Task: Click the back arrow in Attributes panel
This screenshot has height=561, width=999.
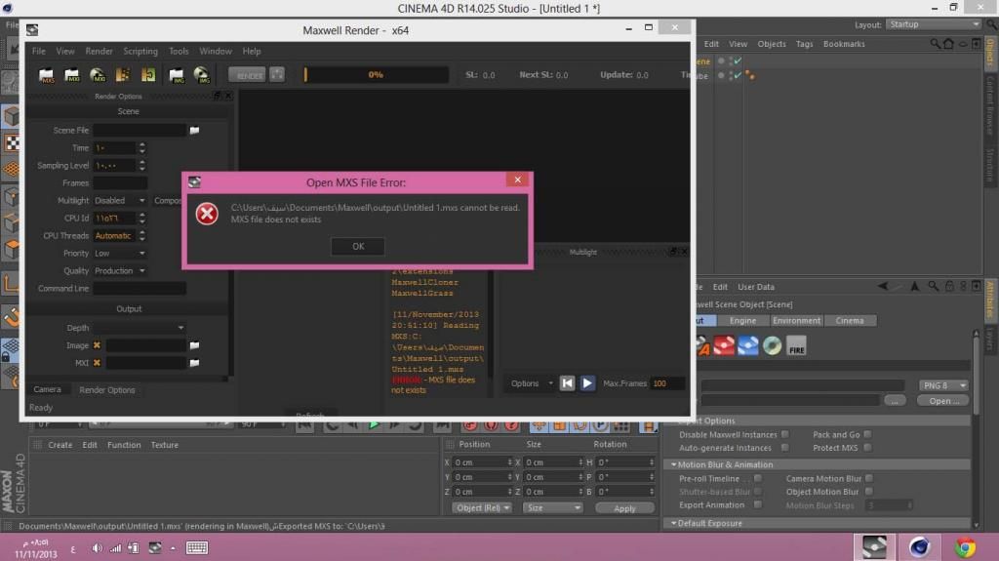Action: click(882, 286)
